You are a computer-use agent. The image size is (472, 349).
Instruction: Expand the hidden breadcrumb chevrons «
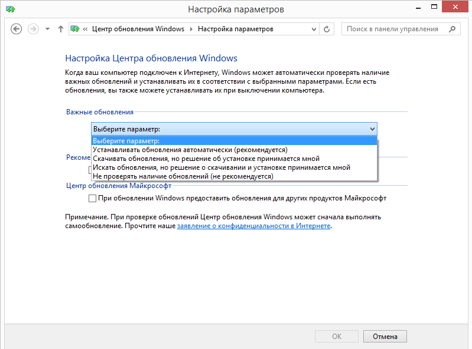pyautogui.click(x=85, y=29)
